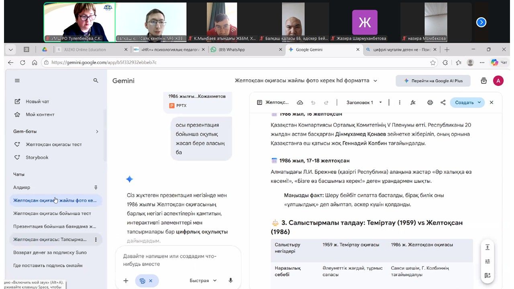Click the undo arrow in the canvas toolbar

313,102
